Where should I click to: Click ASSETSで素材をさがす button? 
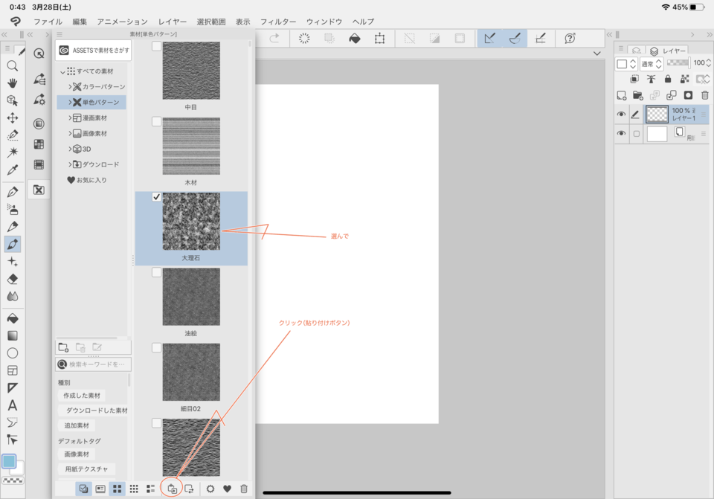coord(94,51)
